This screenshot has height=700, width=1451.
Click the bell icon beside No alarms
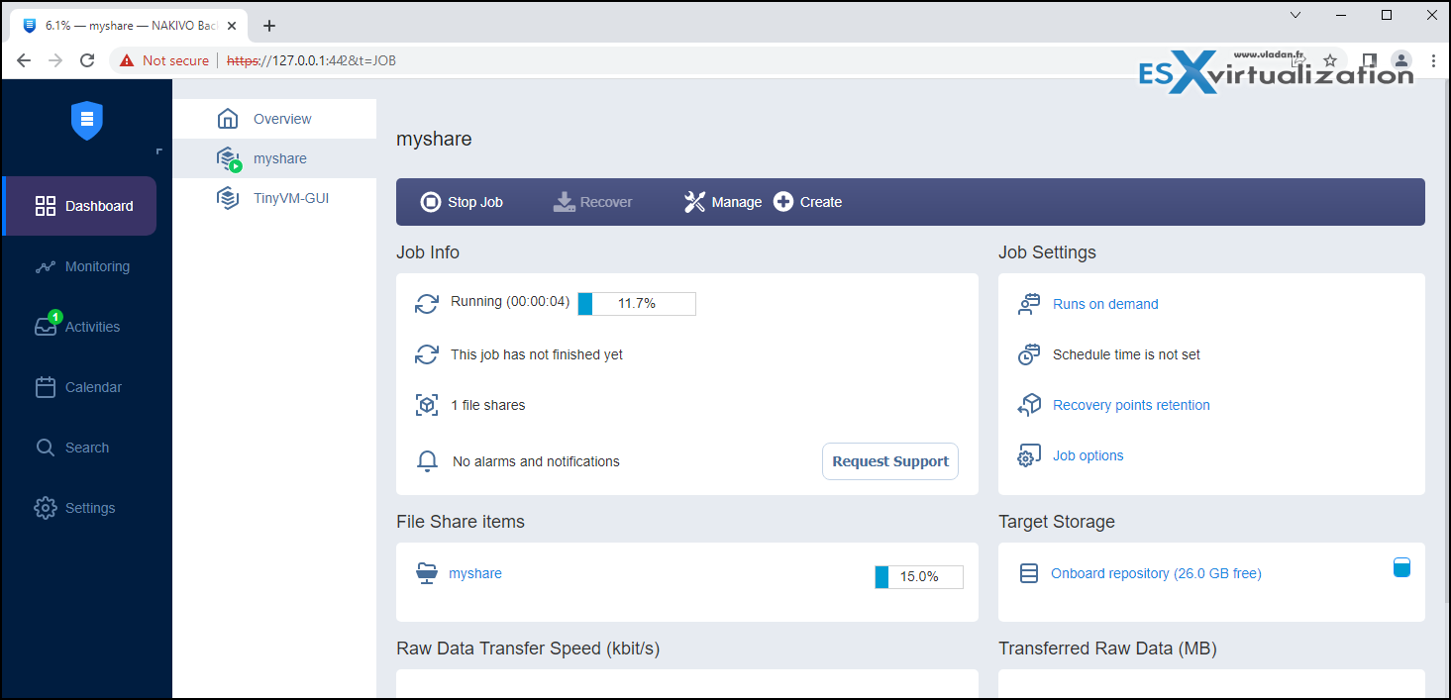(x=427, y=461)
